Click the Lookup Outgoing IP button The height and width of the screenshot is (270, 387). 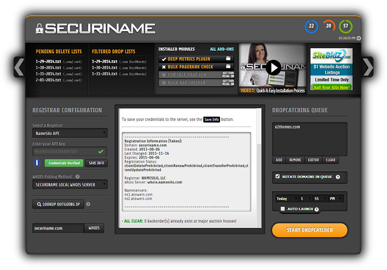pyautogui.click(x=58, y=204)
